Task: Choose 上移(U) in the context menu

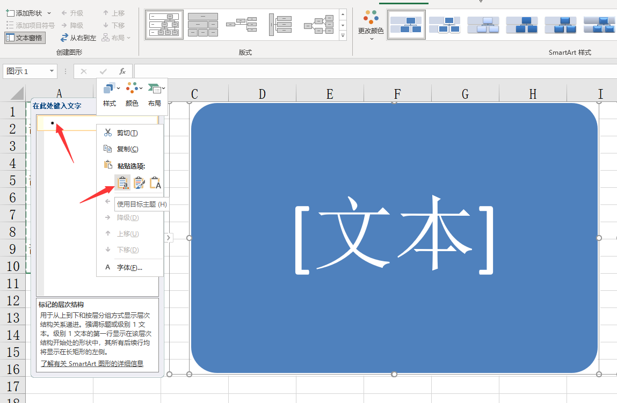Action: click(x=130, y=233)
